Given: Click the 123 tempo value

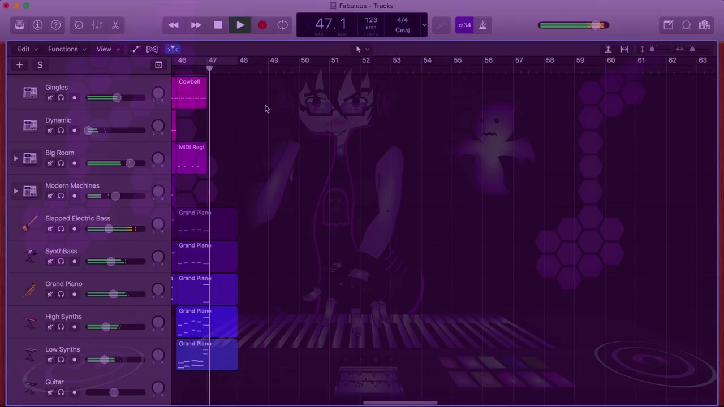Looking at the screenshot, I should click(370, 20).
